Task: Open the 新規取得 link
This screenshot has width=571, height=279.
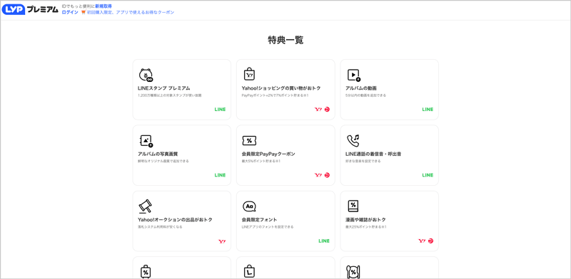Action: [103, 6]
